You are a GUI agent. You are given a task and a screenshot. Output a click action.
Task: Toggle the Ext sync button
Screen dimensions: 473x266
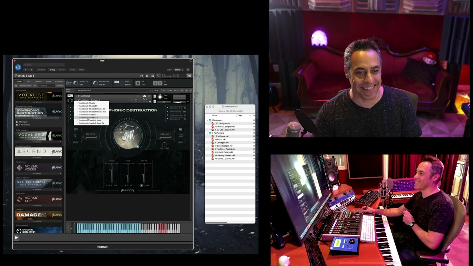coord(117,82)
